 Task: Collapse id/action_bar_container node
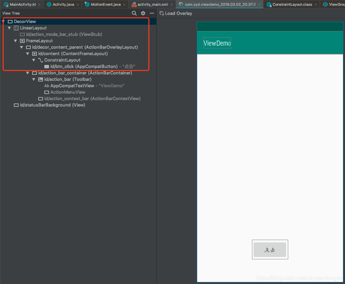coord(28,73)
